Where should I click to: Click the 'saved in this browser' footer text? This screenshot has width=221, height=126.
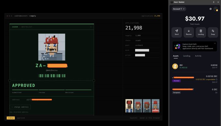(x=150, y=118)
